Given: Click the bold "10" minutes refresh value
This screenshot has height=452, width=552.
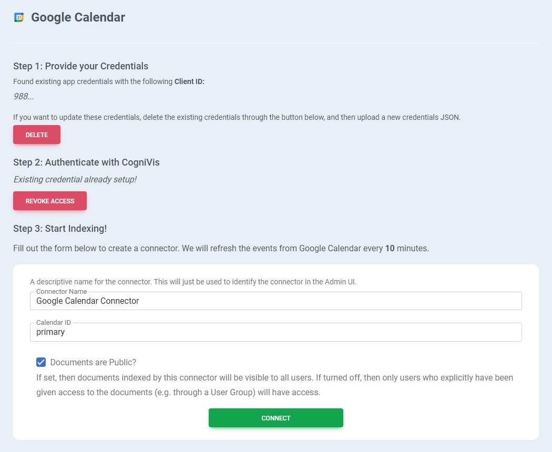Looking at the screenshot, I should click(x=390, y=248).
